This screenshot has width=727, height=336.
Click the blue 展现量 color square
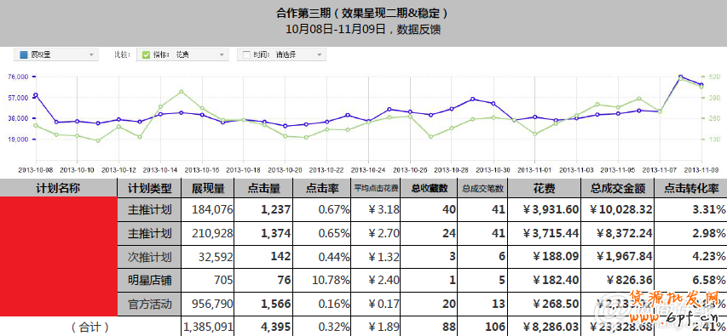point(23,54)
